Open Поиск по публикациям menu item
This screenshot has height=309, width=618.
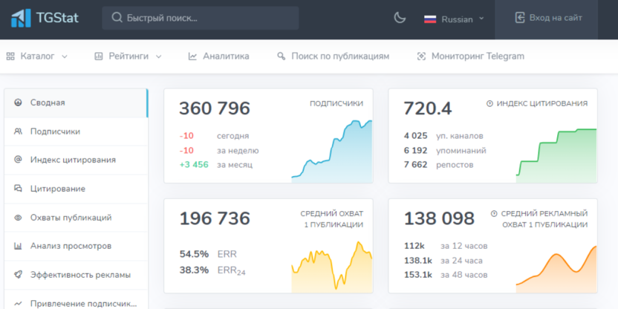(333, 56)
